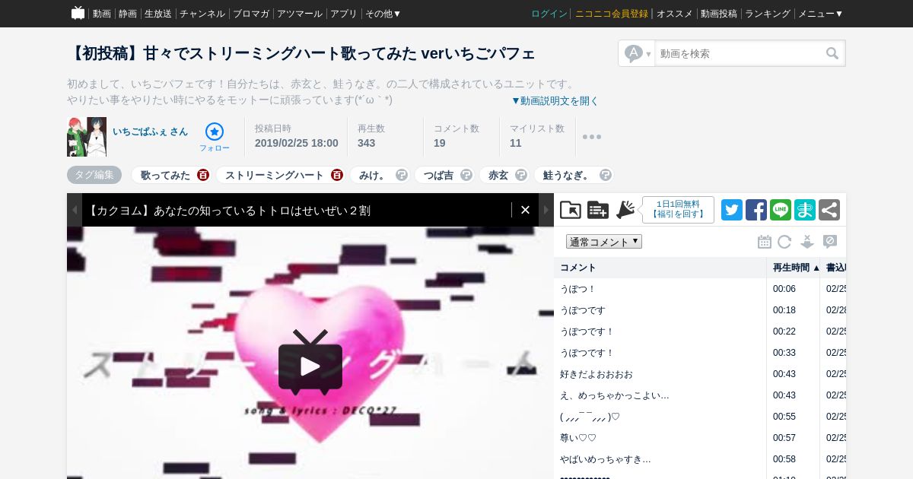
Task: Open the comment NG filter icon
Action: (x=830, y=242)
